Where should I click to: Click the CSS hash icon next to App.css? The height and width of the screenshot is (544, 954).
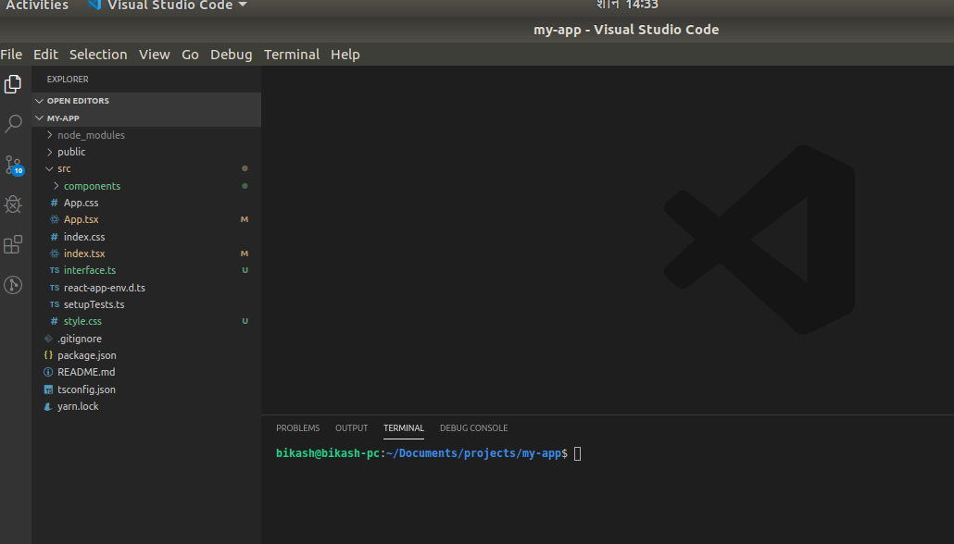click(54, 203)
